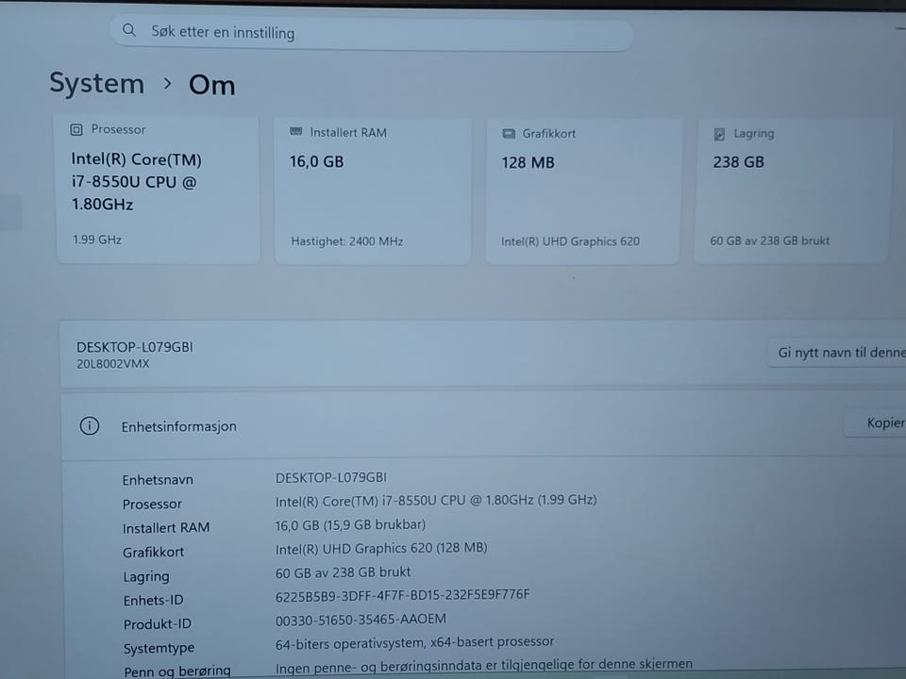Select the '1.99 GHz' card text
This screenshot has height=679, width=906.
97,240
